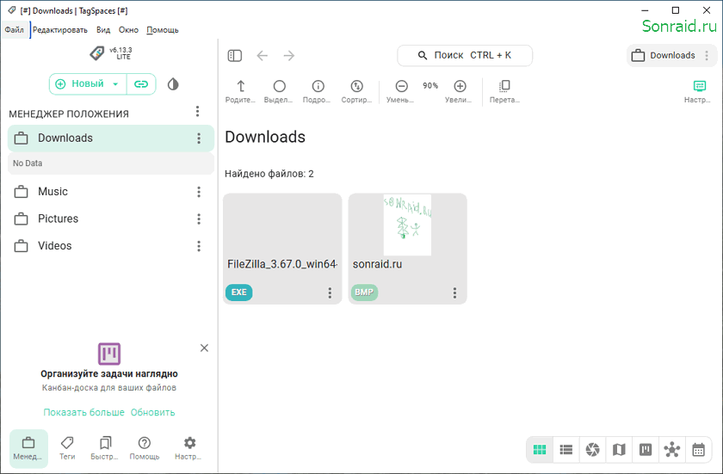Switch to list perspective view

coord(565,450)
